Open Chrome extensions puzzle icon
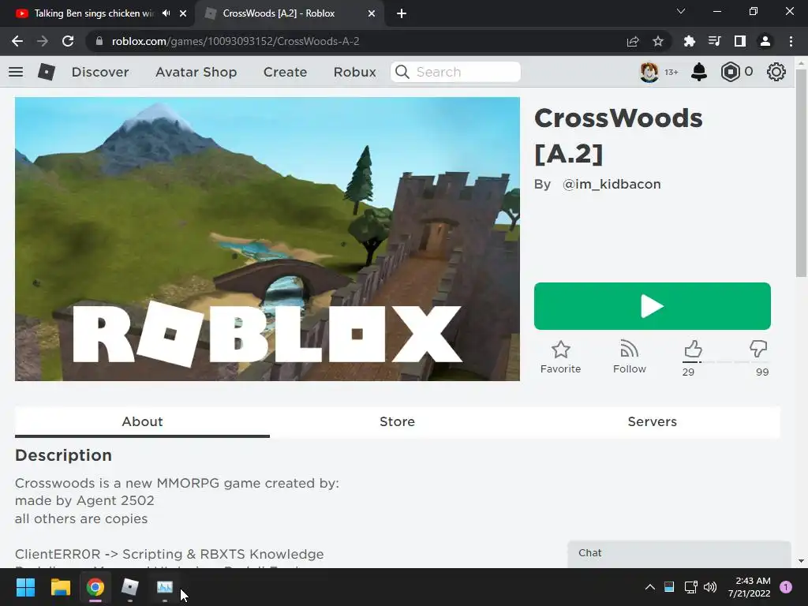 point(690,41)
